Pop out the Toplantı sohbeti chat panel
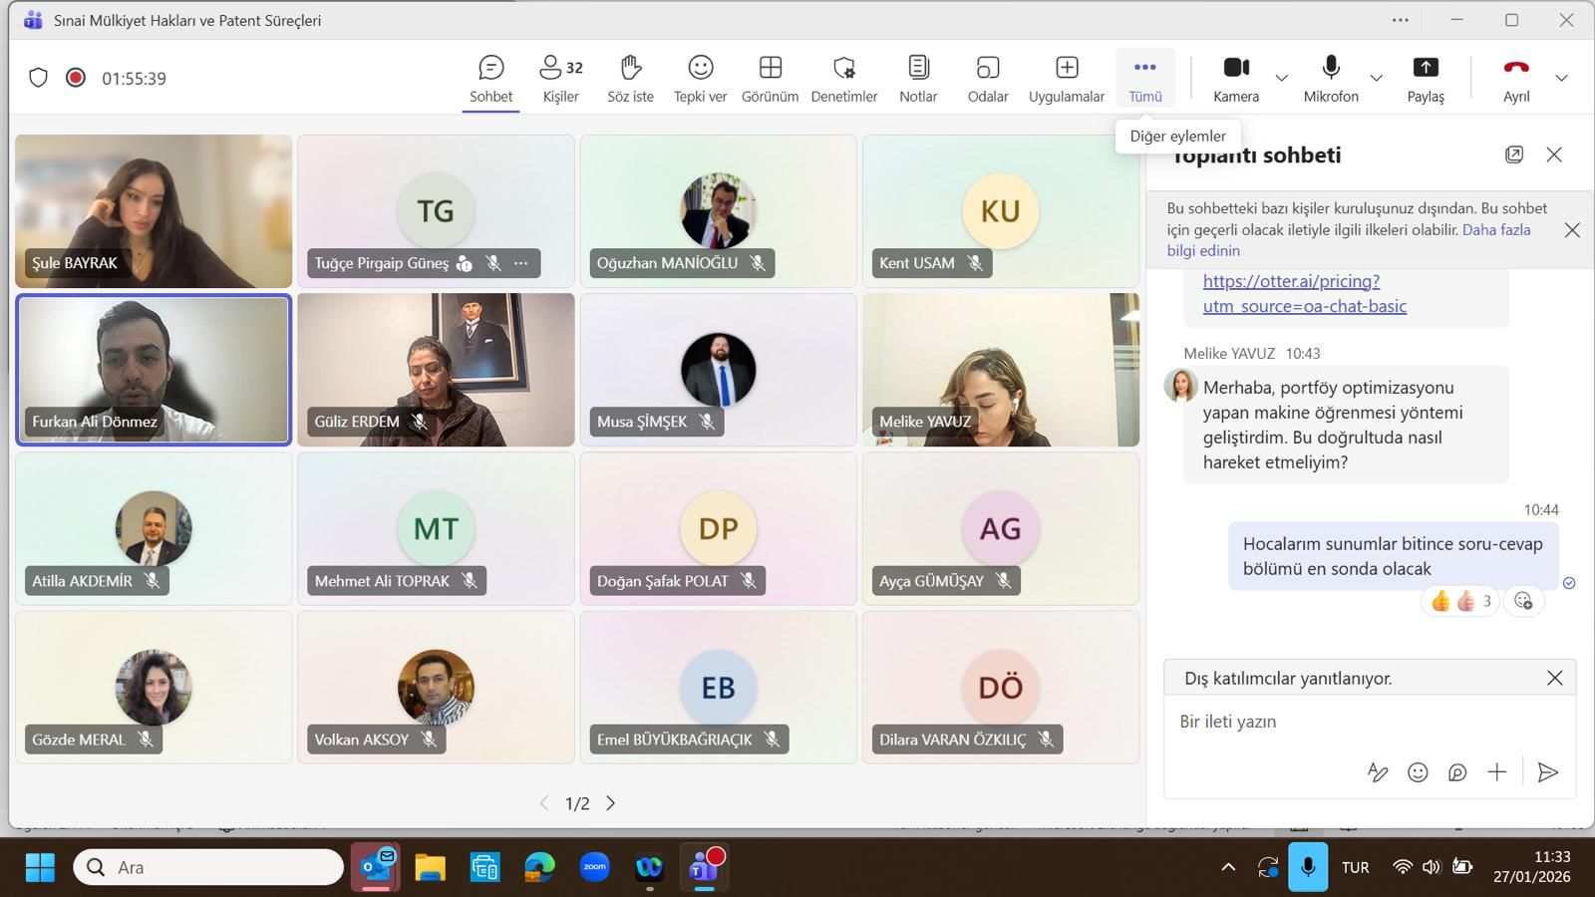 1513,154
